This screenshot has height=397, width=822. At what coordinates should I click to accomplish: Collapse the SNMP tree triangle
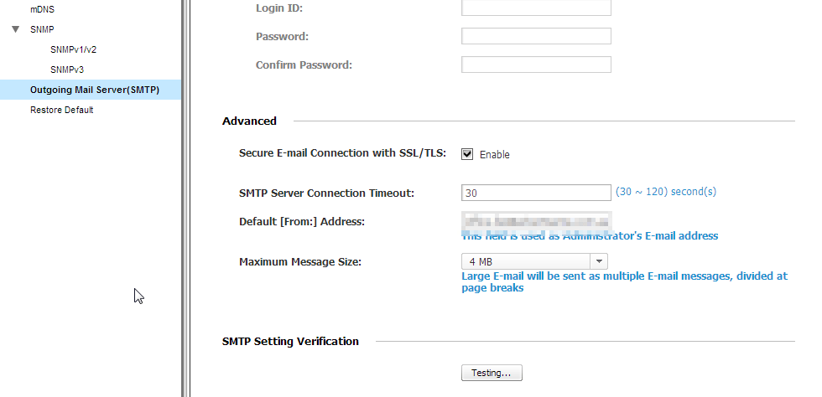[x=16, y=29]
